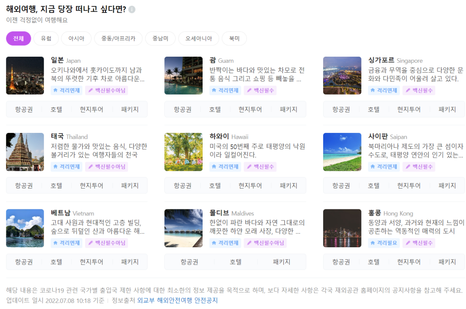Open the Thailand temple thumbnail

pos(25,152)
